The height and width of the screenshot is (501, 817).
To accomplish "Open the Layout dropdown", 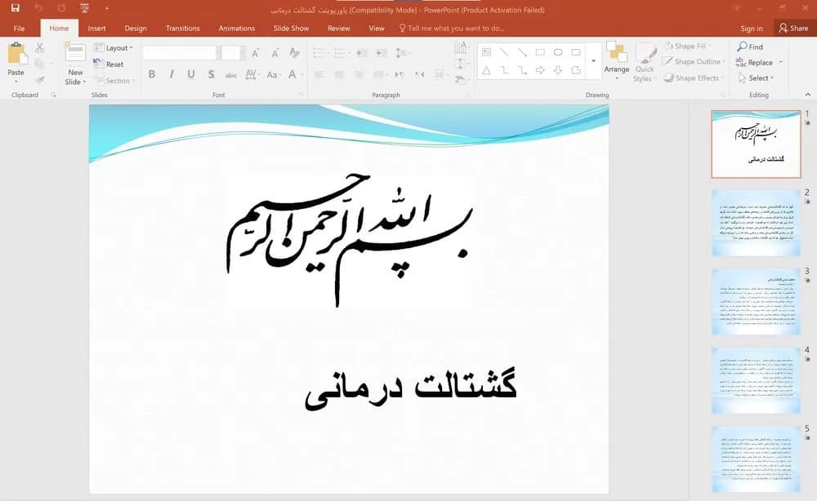I will pyautogui.click(x=113, y=48).
